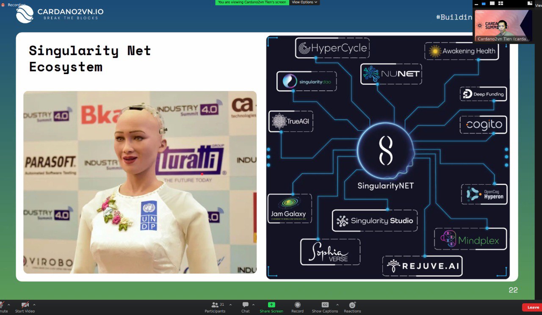Click the cogito logo box
This screenshot has height=315, width=542.
pyautogui.click(x=484, y=124)
